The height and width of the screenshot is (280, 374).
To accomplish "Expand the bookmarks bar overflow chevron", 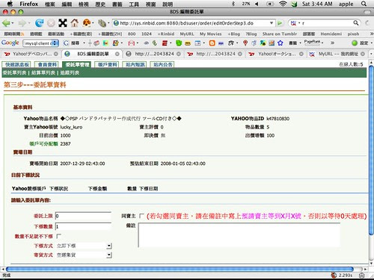I will (371, 34).
